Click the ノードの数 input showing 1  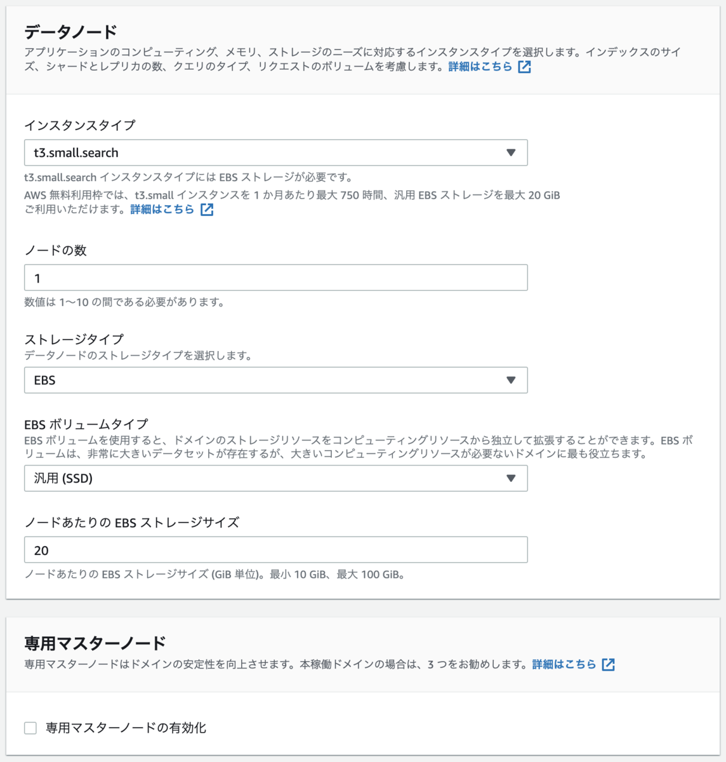(275, 277)
